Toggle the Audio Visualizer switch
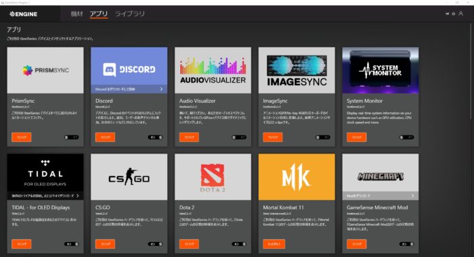The image size is (474, 257). click(x=239, y=137)
